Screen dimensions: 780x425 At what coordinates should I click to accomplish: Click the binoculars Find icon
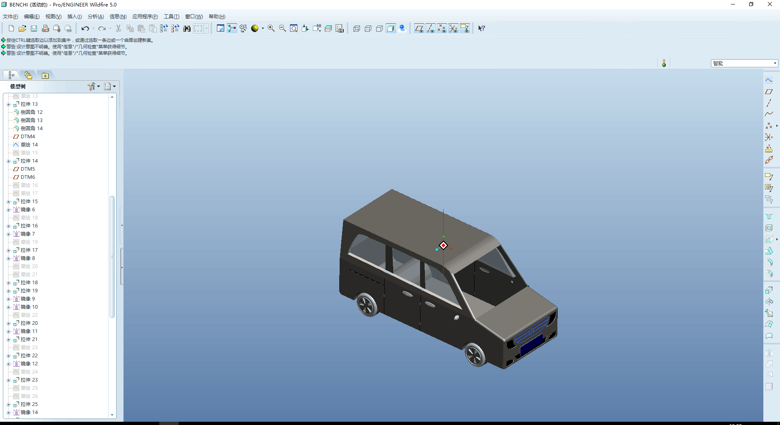(186, 28)
